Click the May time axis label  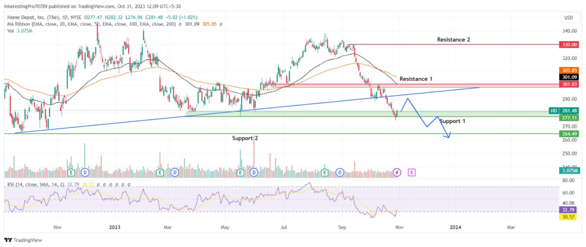coord(225,226)
